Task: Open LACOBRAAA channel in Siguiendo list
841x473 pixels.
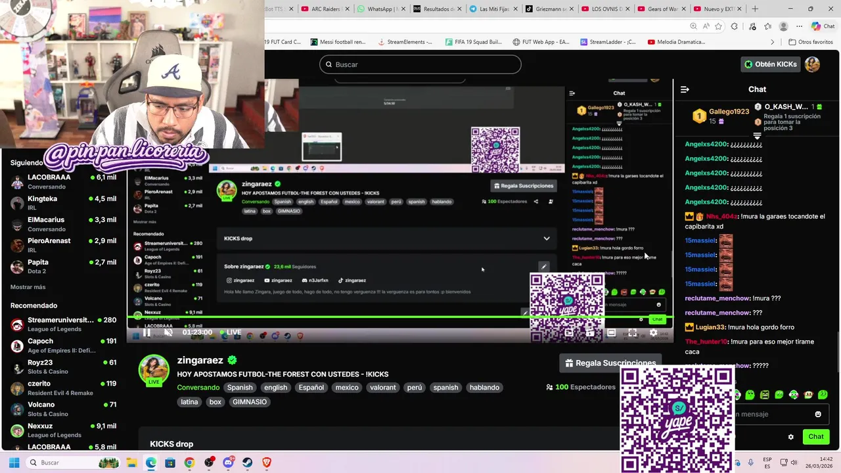Action: click(x=63, y=182)
